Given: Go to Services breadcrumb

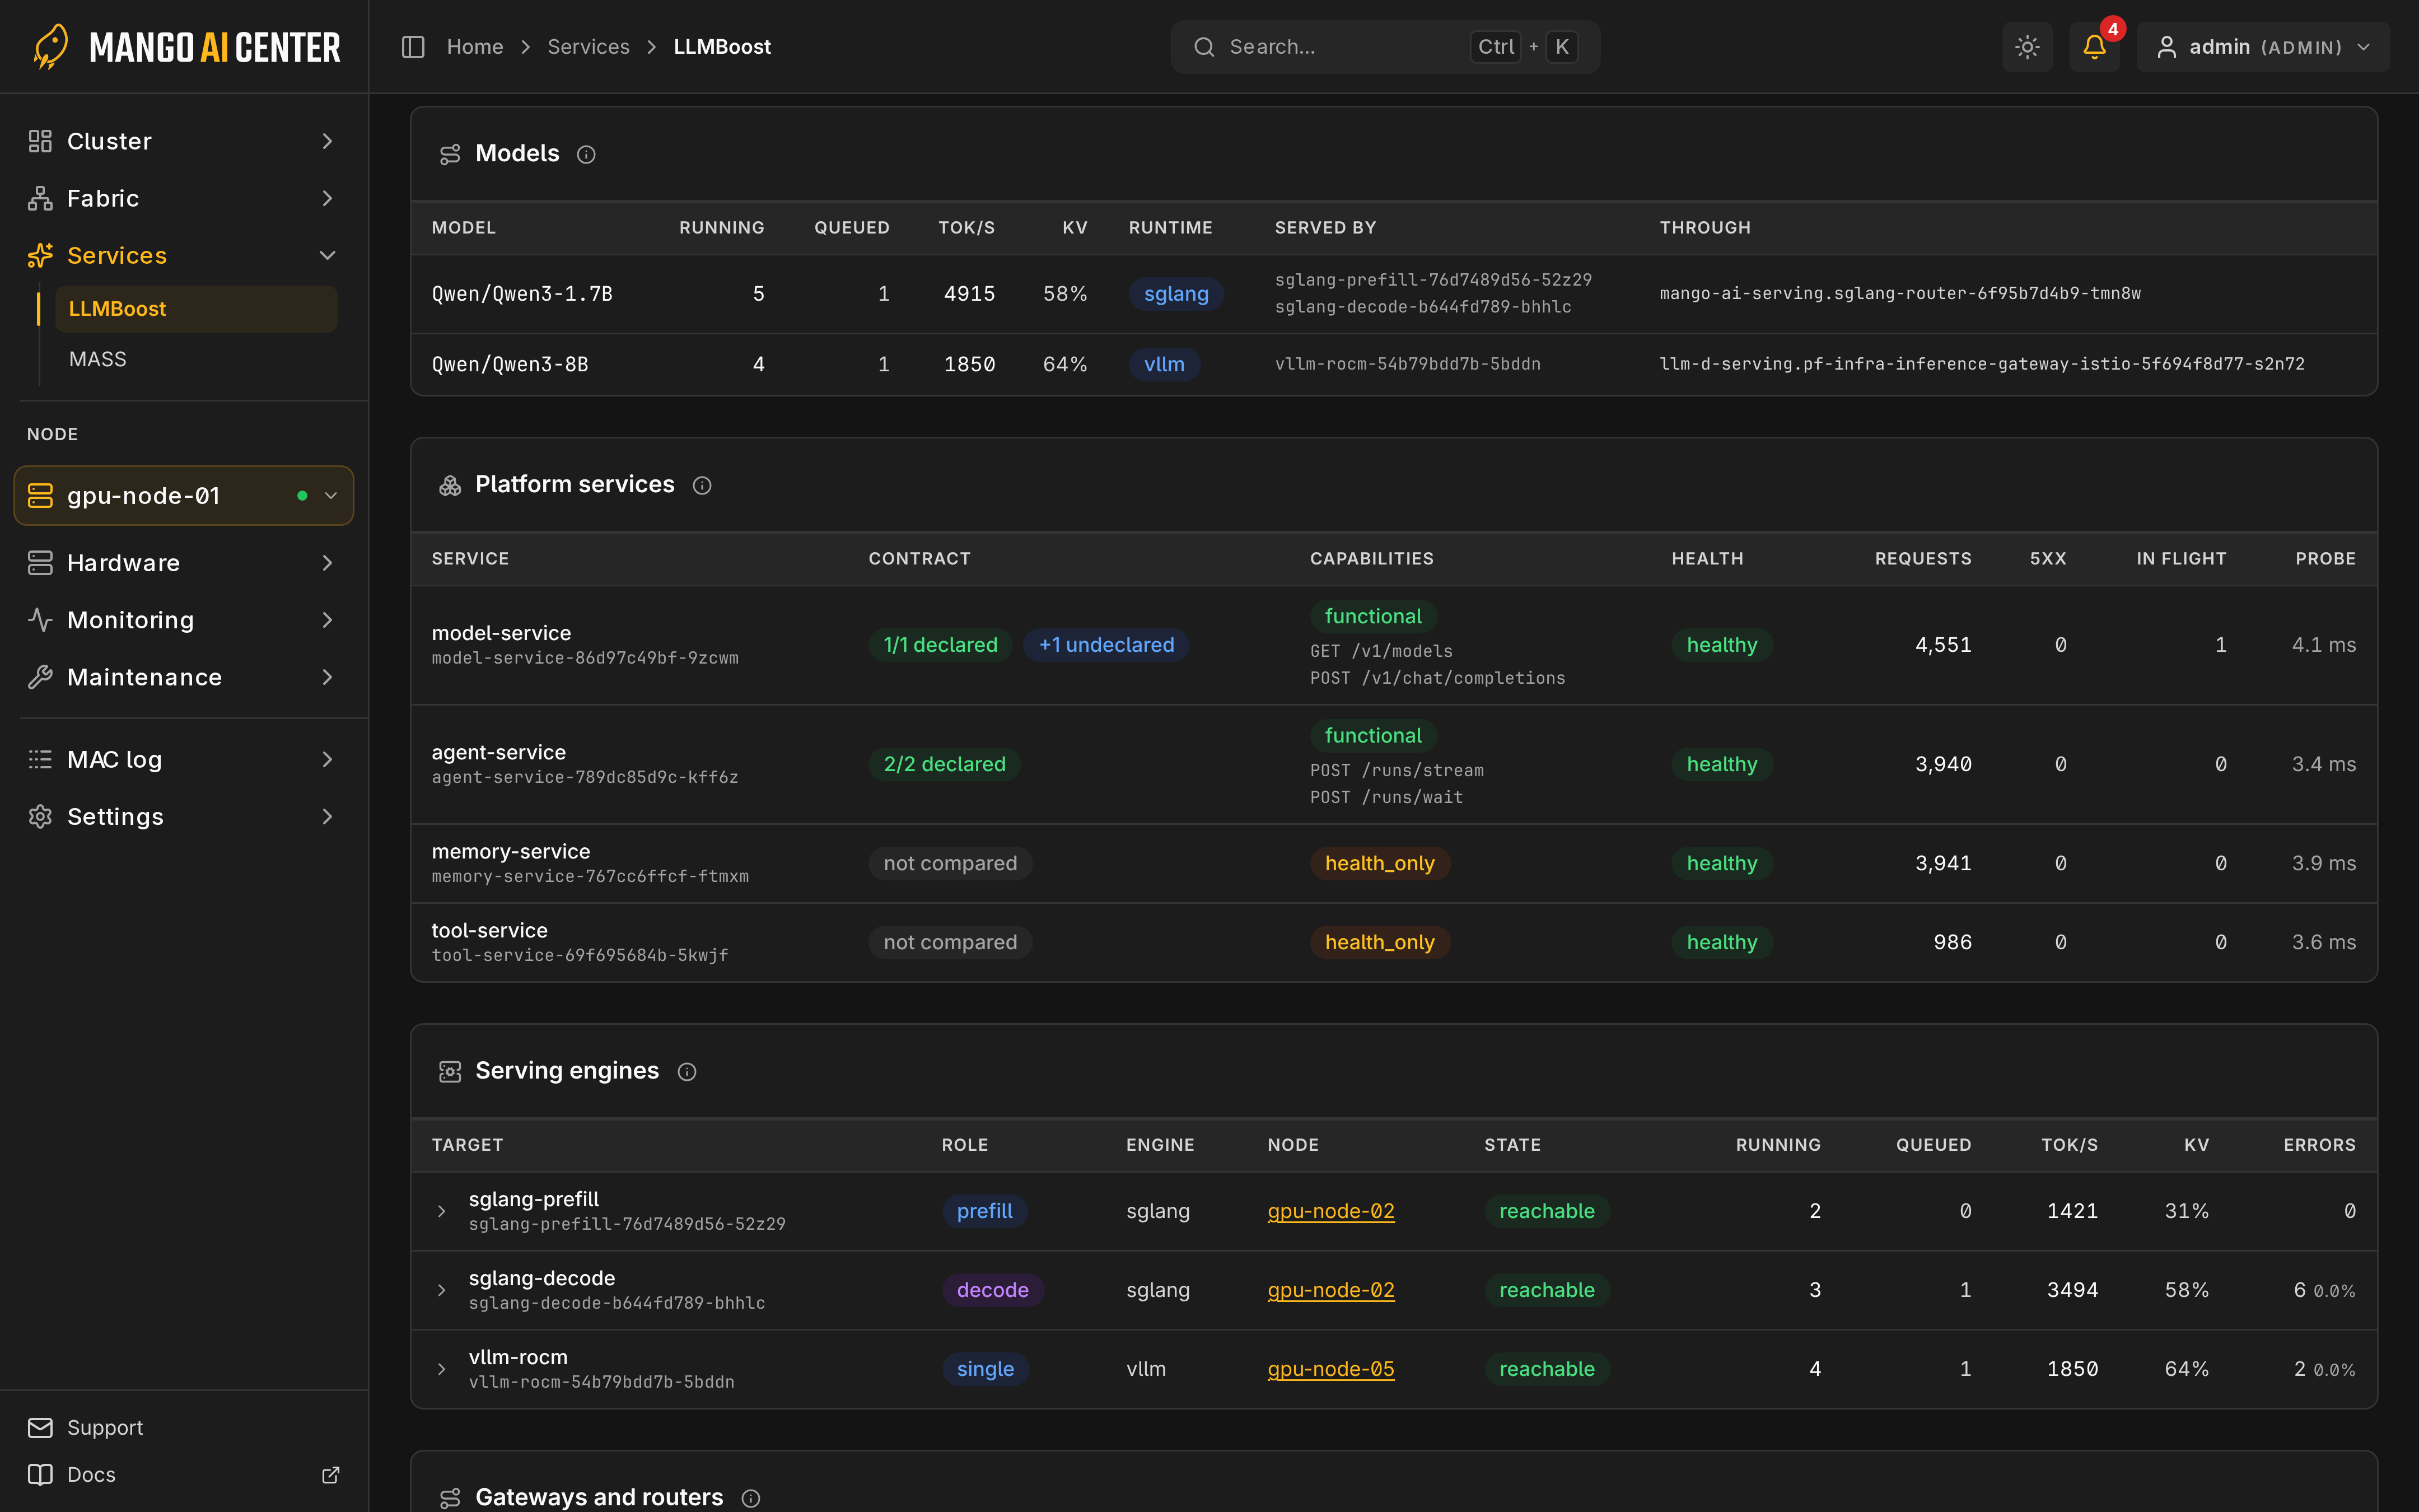Looking at the screenshot, I should 589,47.
